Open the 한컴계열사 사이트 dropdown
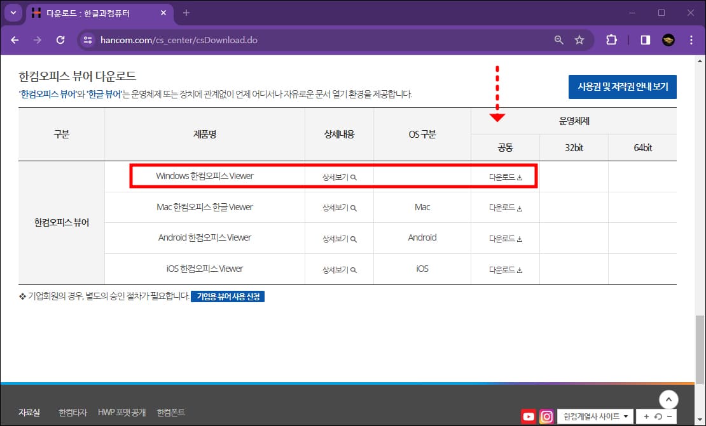Viewport: 706px width, 426px height. [595, 416]
